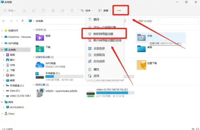
Task: Click the address bar path field
Action: (56, 21)
